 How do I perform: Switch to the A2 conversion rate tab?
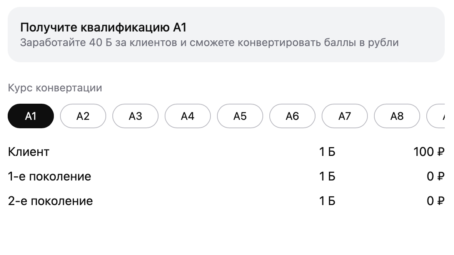click(83, 116)
